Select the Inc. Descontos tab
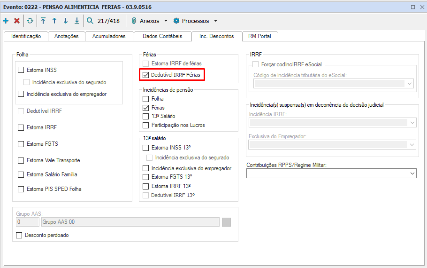The height and width of the screenshot is (268, 427). click(217, 36)
